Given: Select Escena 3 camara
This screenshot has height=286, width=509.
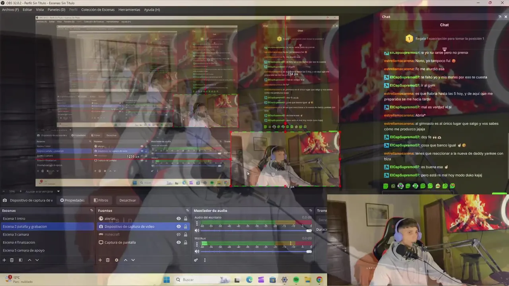Looking at the screenshot, I should click(48, 234).
